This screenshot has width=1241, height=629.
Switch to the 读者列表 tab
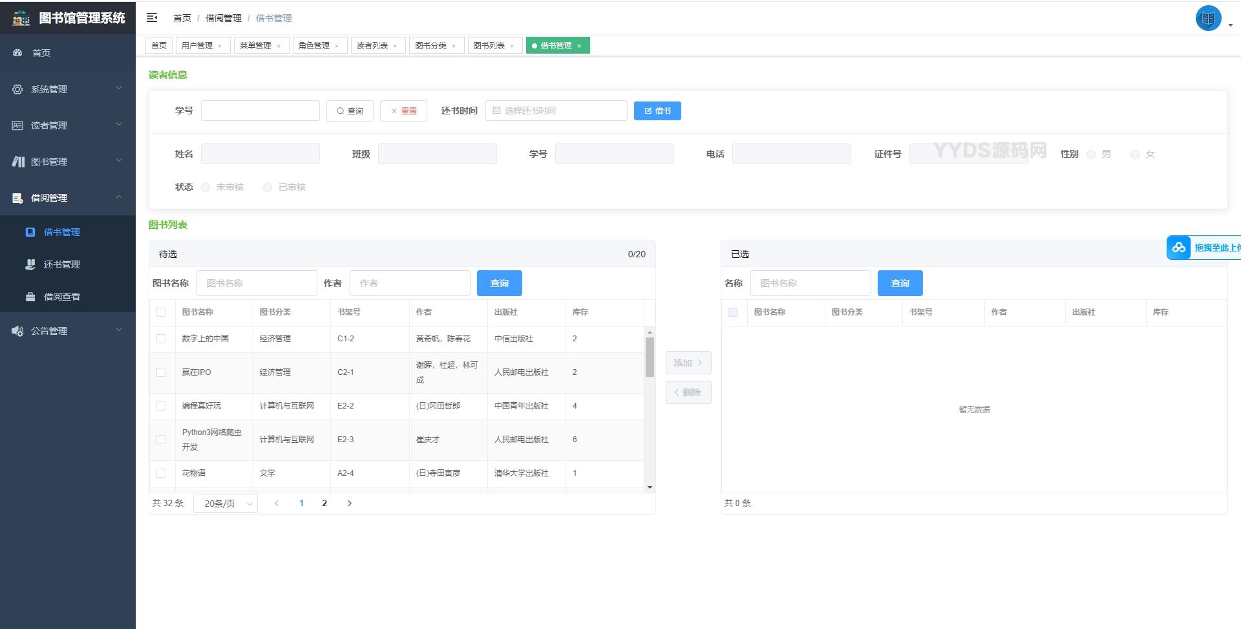(x=372, y=46)
